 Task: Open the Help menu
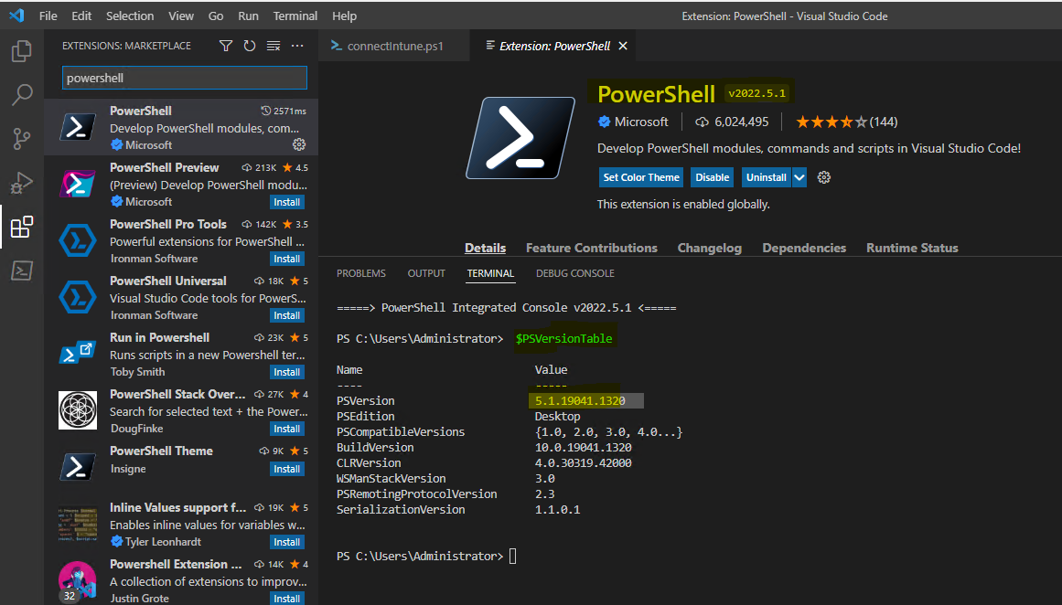pyautogui.click(x=344, y=16)
